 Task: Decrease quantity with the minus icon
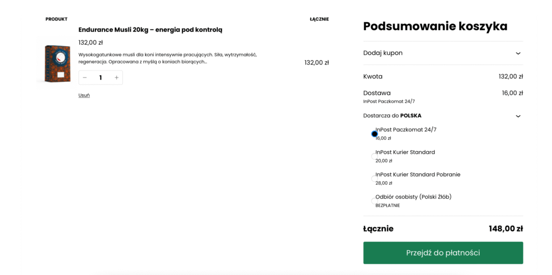(85, 77)
